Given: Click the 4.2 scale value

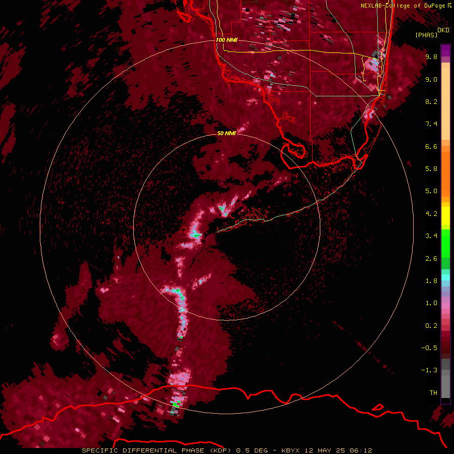Looking at the screenshot, I should pos(431,214).
